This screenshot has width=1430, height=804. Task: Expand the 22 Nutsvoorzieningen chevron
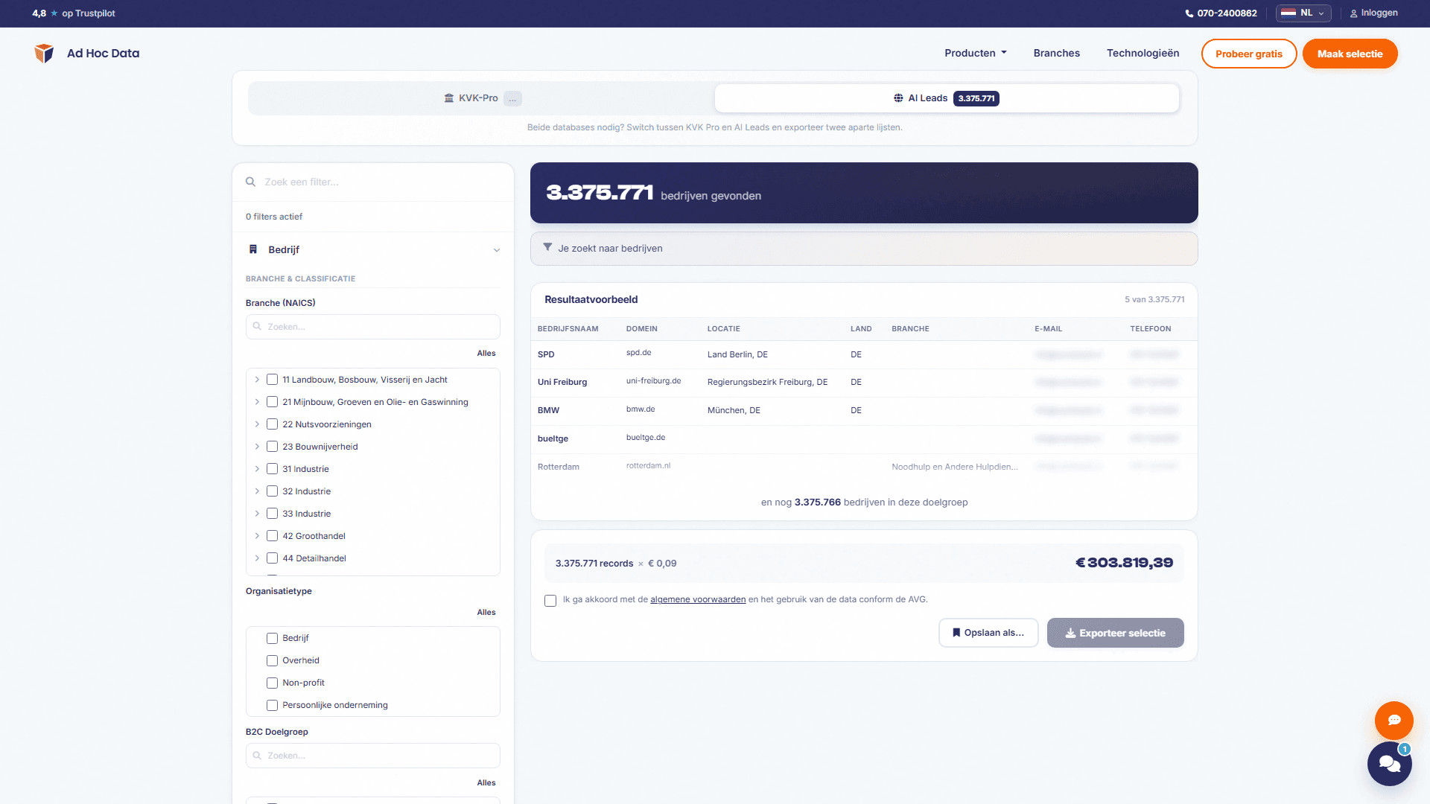[x=257, y=424]
